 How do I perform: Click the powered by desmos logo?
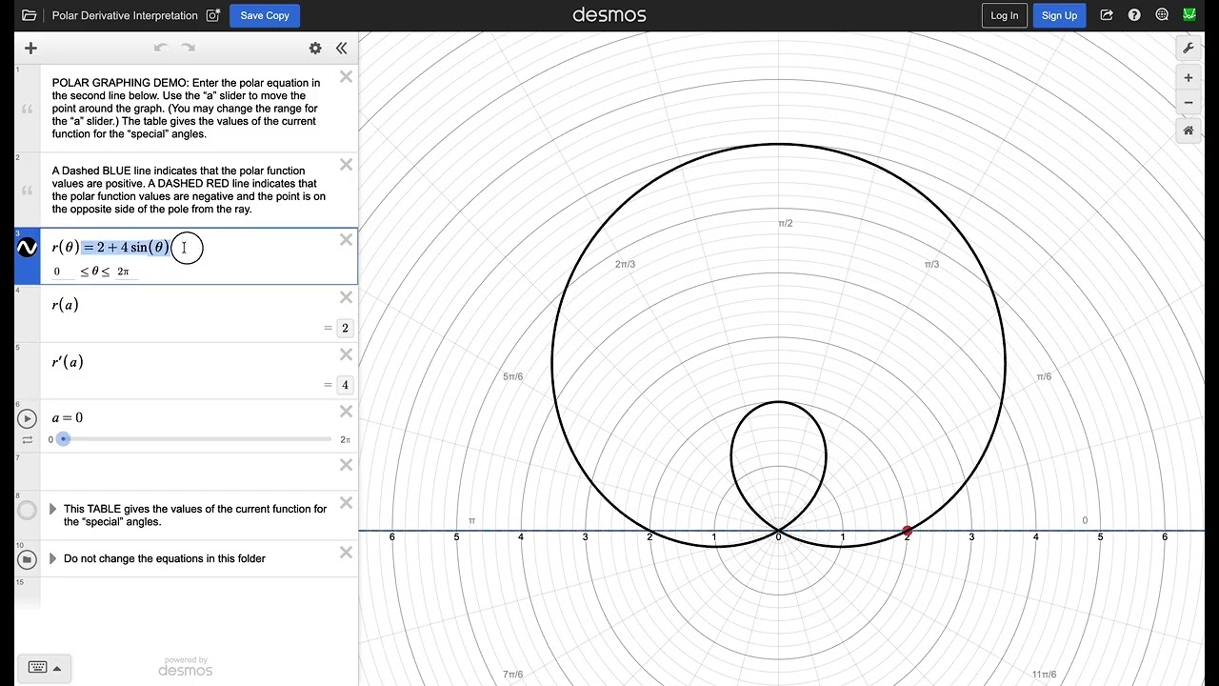(x=186, y=667)
